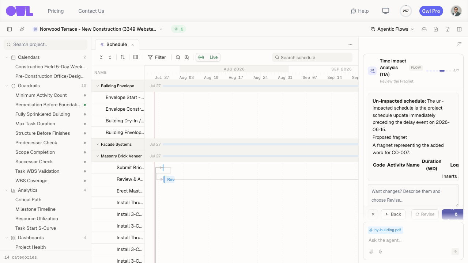Click the file download icon
Viewport: 468px width, 263px height.
[448, 29]
